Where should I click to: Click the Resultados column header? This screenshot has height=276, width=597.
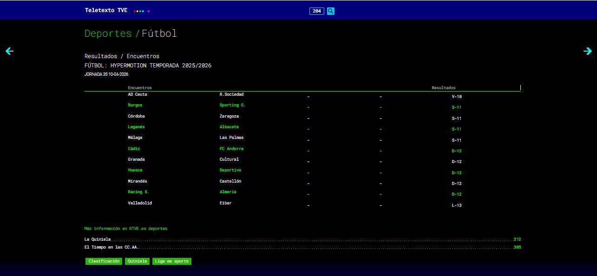[x=443, y=88]
